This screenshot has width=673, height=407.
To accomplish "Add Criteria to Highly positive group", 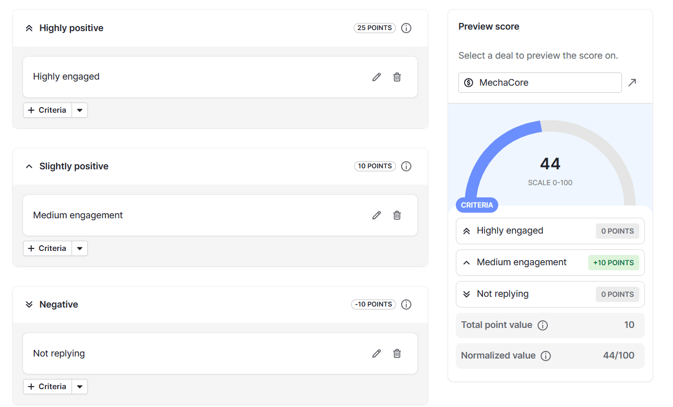I will coord(48,110).
